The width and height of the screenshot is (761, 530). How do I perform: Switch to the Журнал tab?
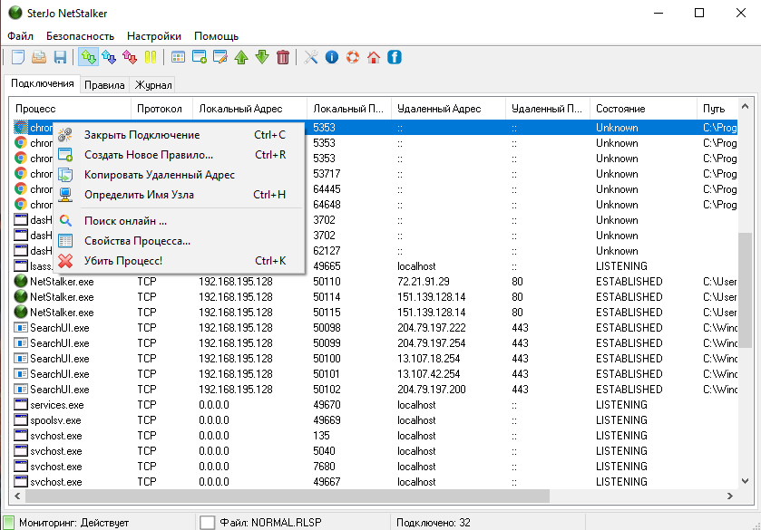(x=152, y=85)
